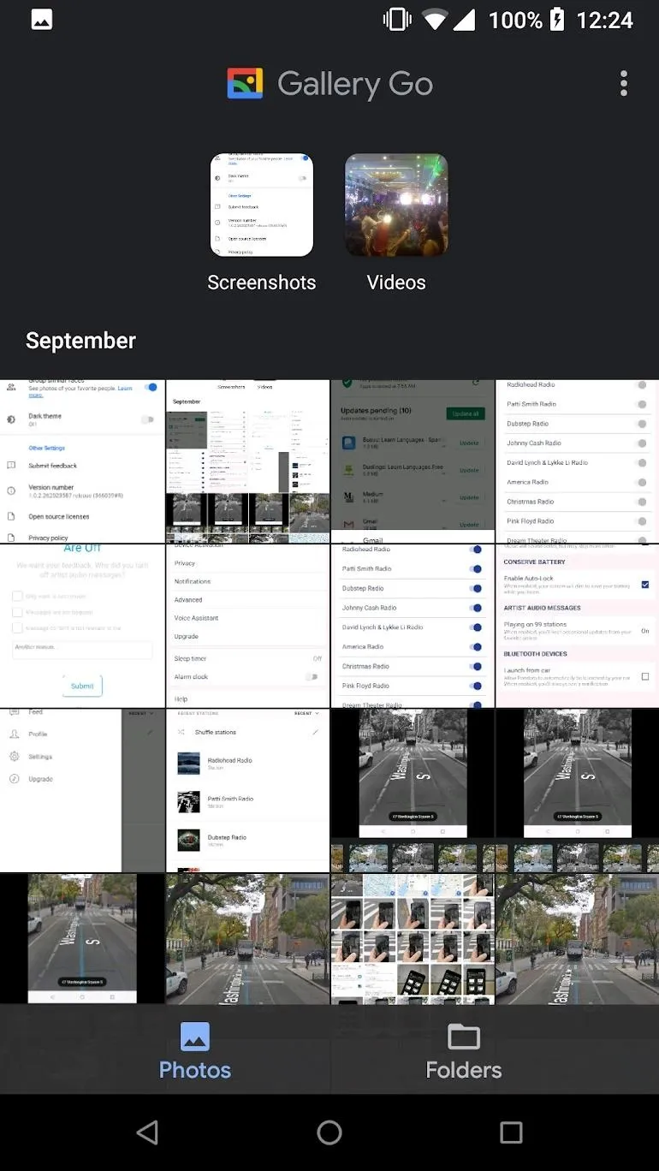Switch to the Folders tab
Screen dimensions: 659x1171
coord(464,1050)
